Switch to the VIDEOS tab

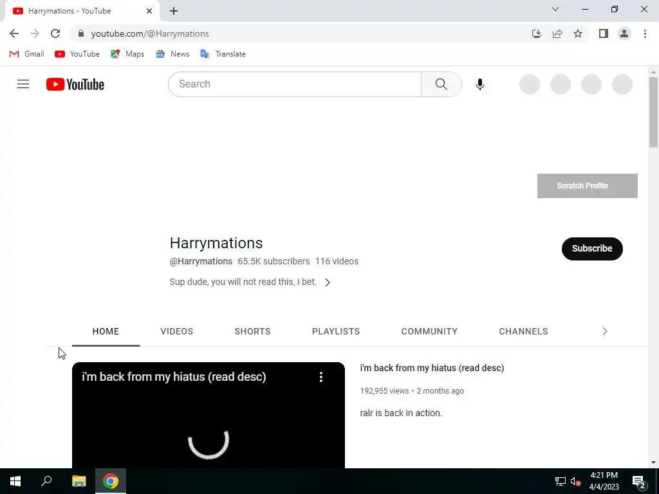tap(176, 331)
